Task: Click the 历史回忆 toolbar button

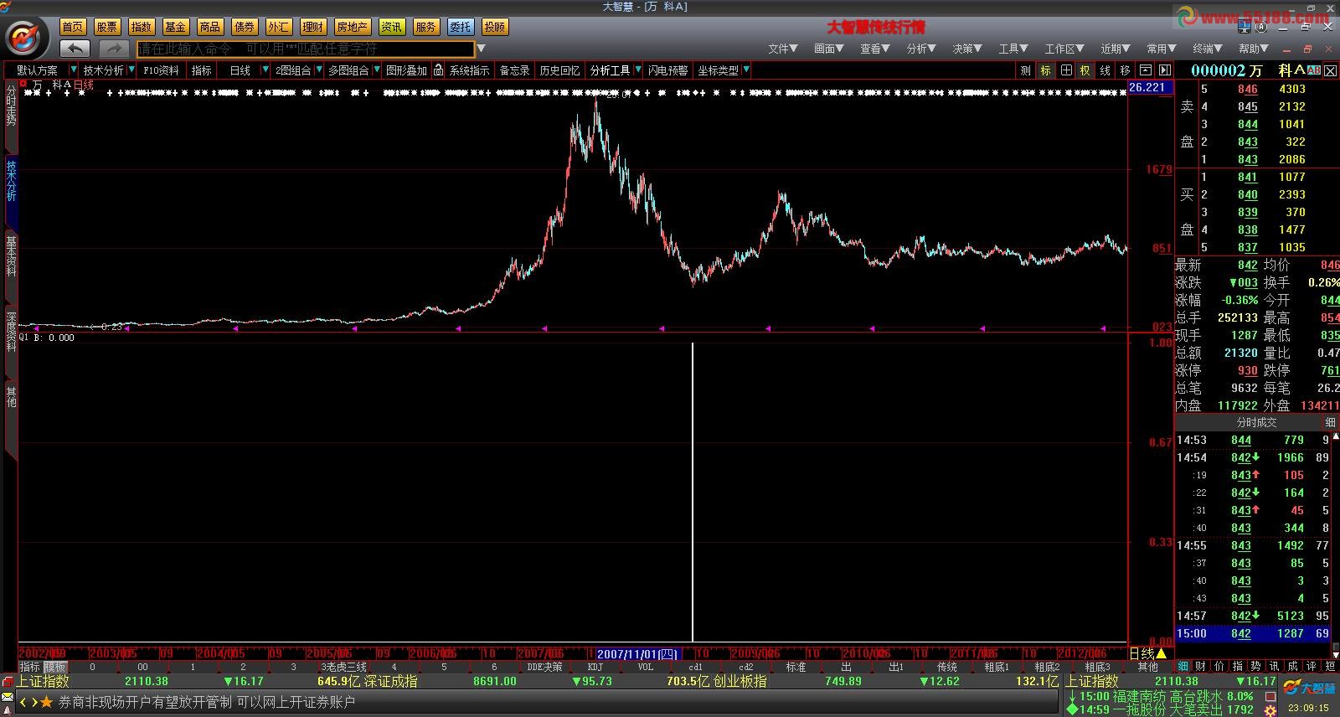Action: pos(559,70)
